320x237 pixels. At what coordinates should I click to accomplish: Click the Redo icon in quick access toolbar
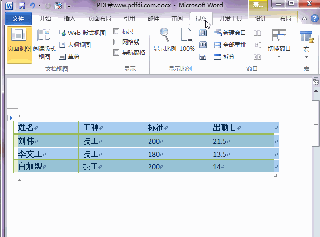[x=48, y=6]
